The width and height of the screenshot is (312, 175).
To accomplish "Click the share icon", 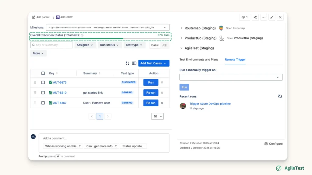I will (x=255, y=17).
